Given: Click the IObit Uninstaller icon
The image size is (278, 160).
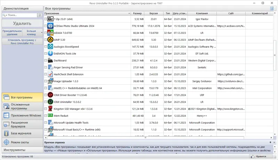Looking at the screenshot, I should [x=50, y=102].
